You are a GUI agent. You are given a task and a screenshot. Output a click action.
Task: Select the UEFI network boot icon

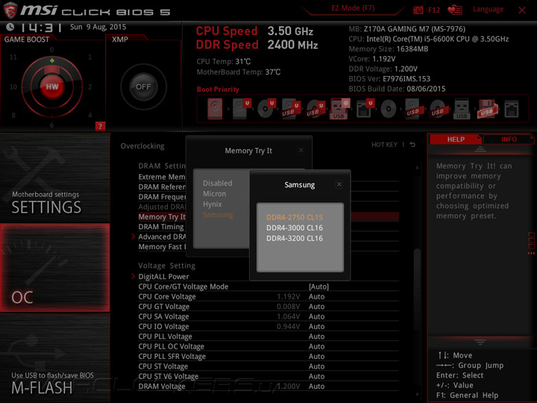tap(365, 109)
